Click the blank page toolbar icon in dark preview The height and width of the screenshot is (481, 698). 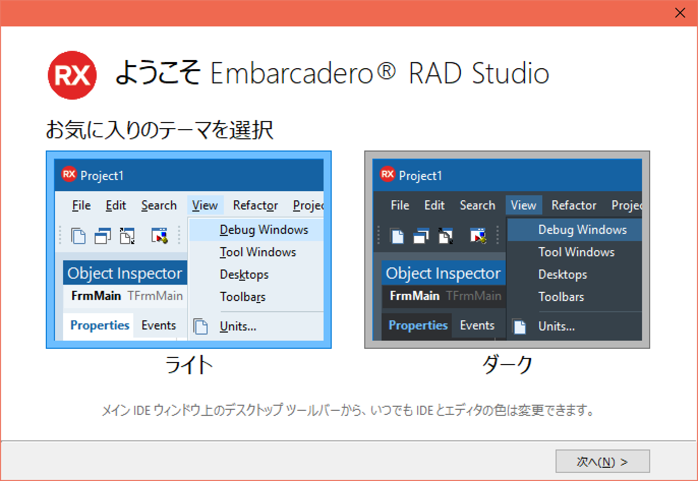397,236
